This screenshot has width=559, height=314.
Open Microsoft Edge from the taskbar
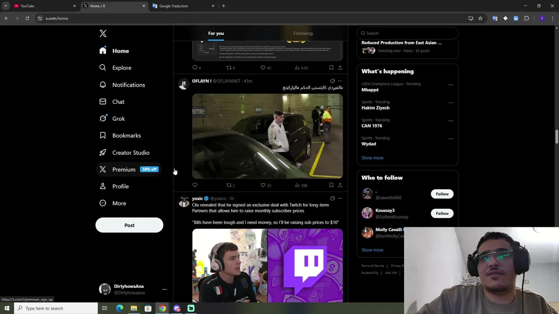(x=120, y=308)
